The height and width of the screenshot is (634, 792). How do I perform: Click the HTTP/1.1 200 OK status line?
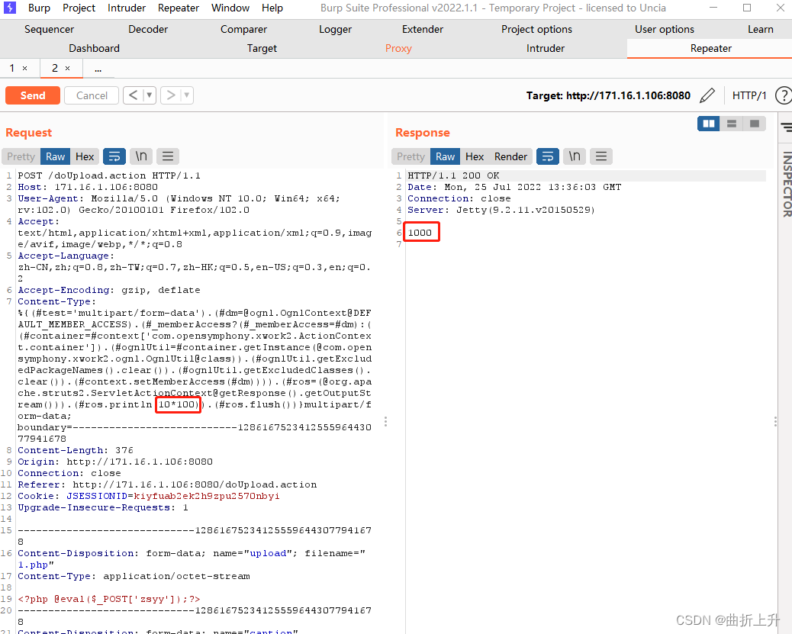pyautogui.click(x=453, y=175)
